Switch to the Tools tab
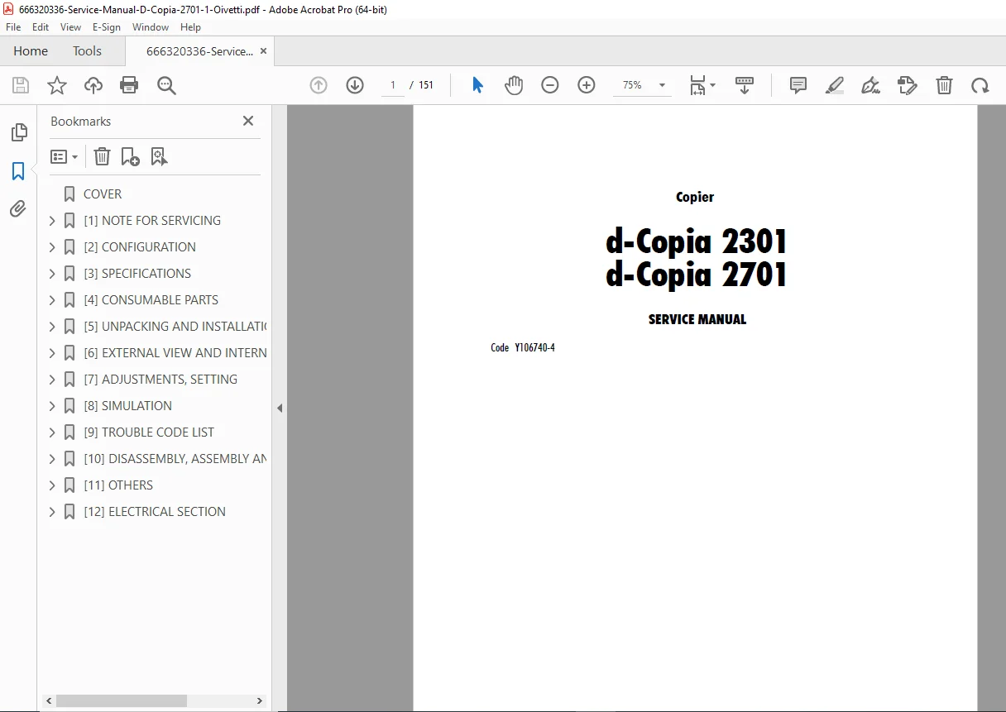The height and width of the screenshot is (712, 1006). tap(87, 51)
